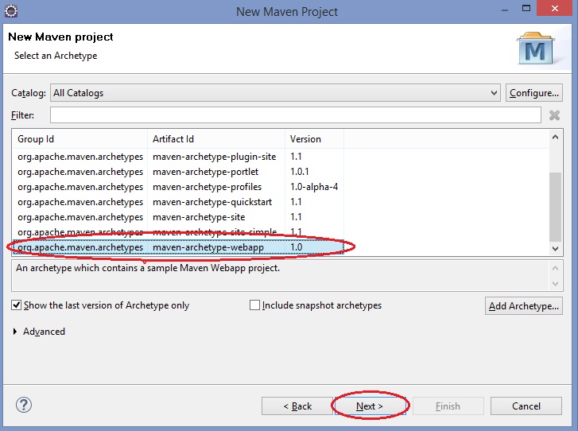Click the Eclipse icon in the title bar
This screenshot has width=578, height=431.
point(10,11)
